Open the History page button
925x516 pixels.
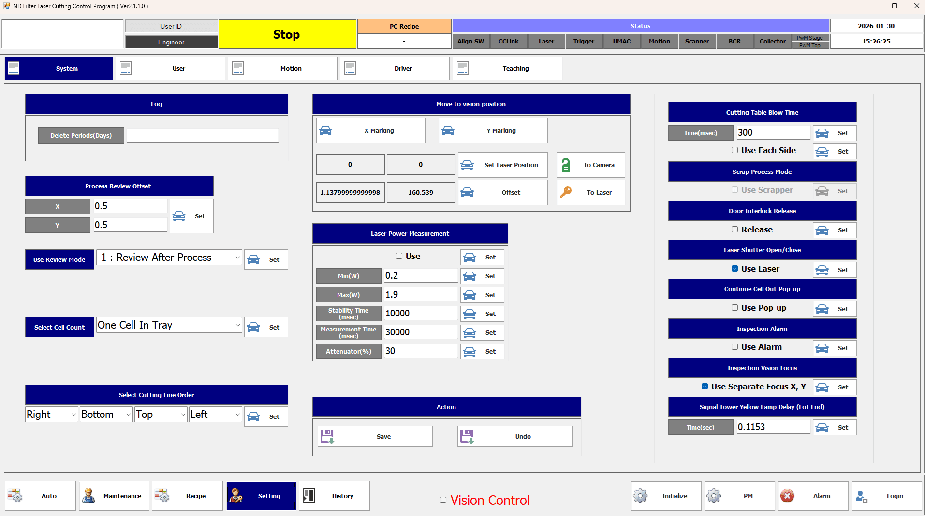pyautogui.click(x=335, y=496)
